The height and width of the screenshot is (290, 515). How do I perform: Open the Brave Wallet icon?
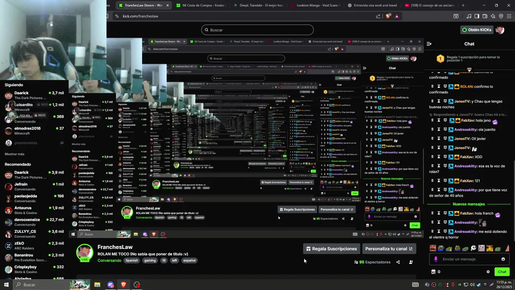coord(485,16)
